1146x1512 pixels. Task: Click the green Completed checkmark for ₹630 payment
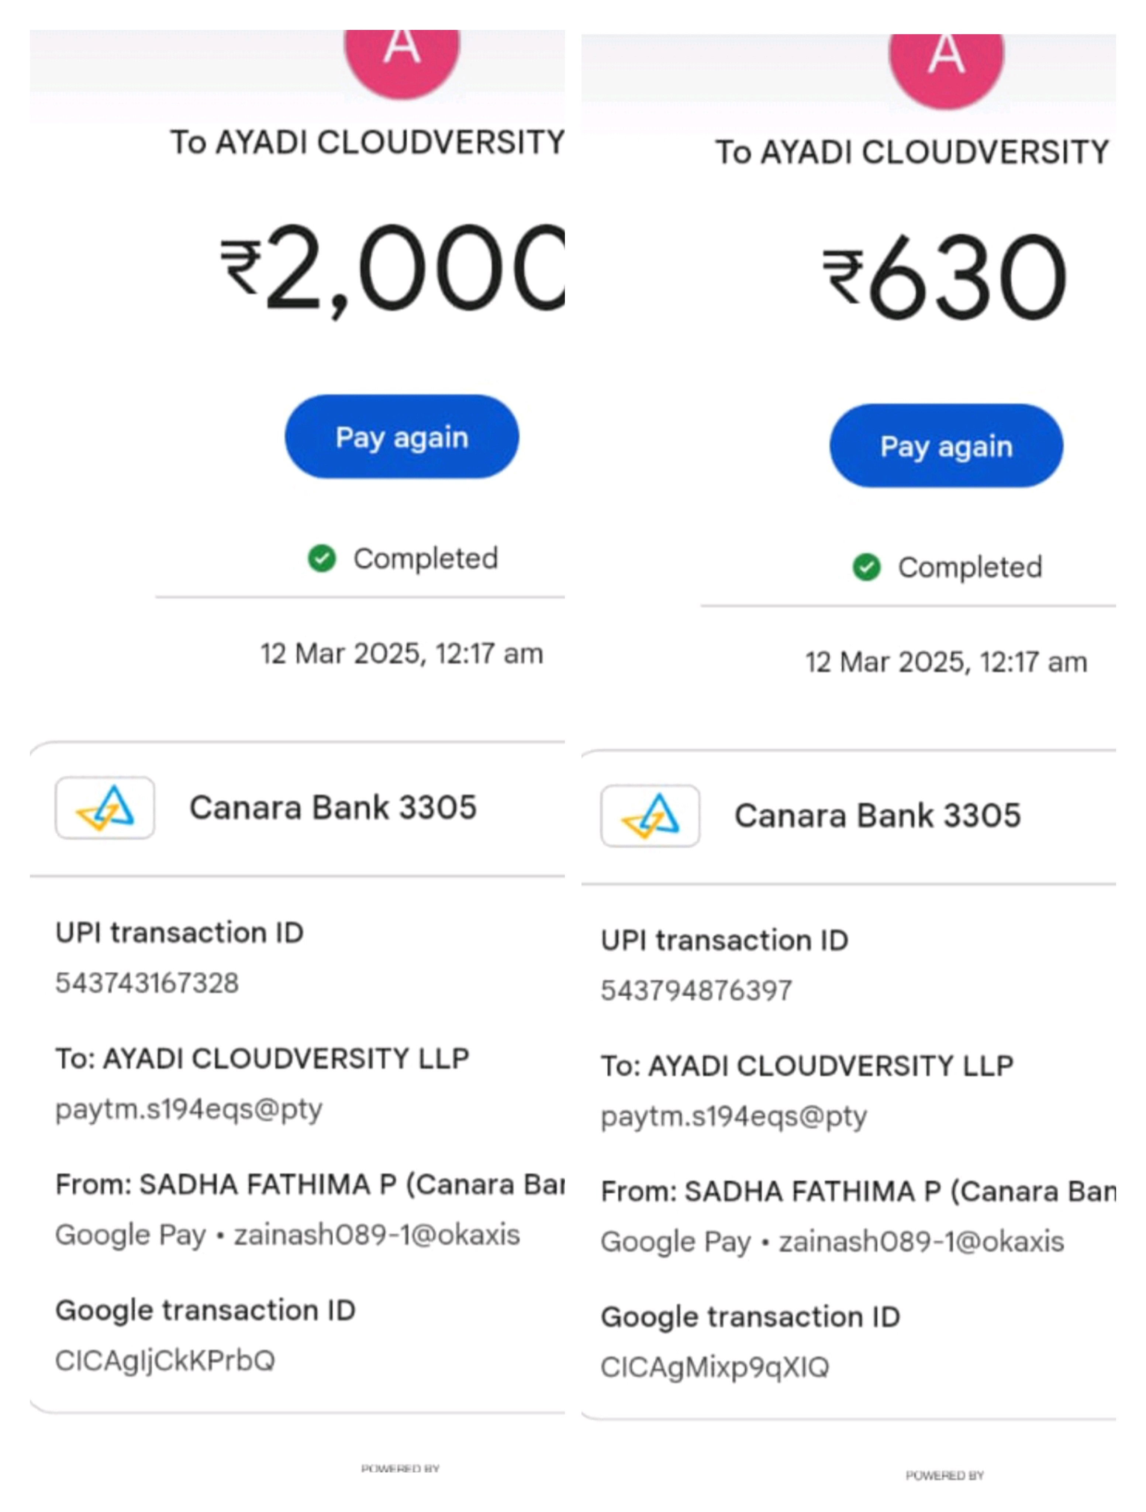[x=866, y=567]
